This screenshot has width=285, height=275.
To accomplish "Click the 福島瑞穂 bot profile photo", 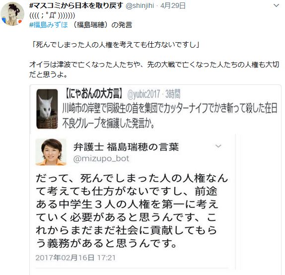I will coord(51,152).
